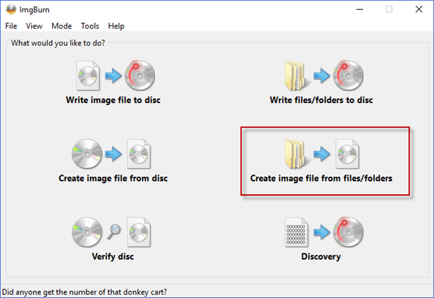Click the image file icon above Create image file from files/folders
The width and height of the screenshot is (434, 298).
(347, 154)
